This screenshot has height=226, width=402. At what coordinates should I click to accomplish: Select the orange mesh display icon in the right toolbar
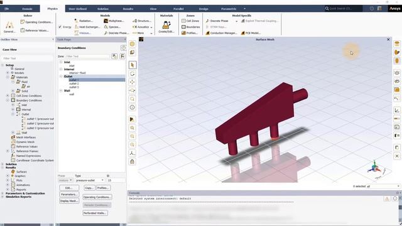[x=397, y=90]
